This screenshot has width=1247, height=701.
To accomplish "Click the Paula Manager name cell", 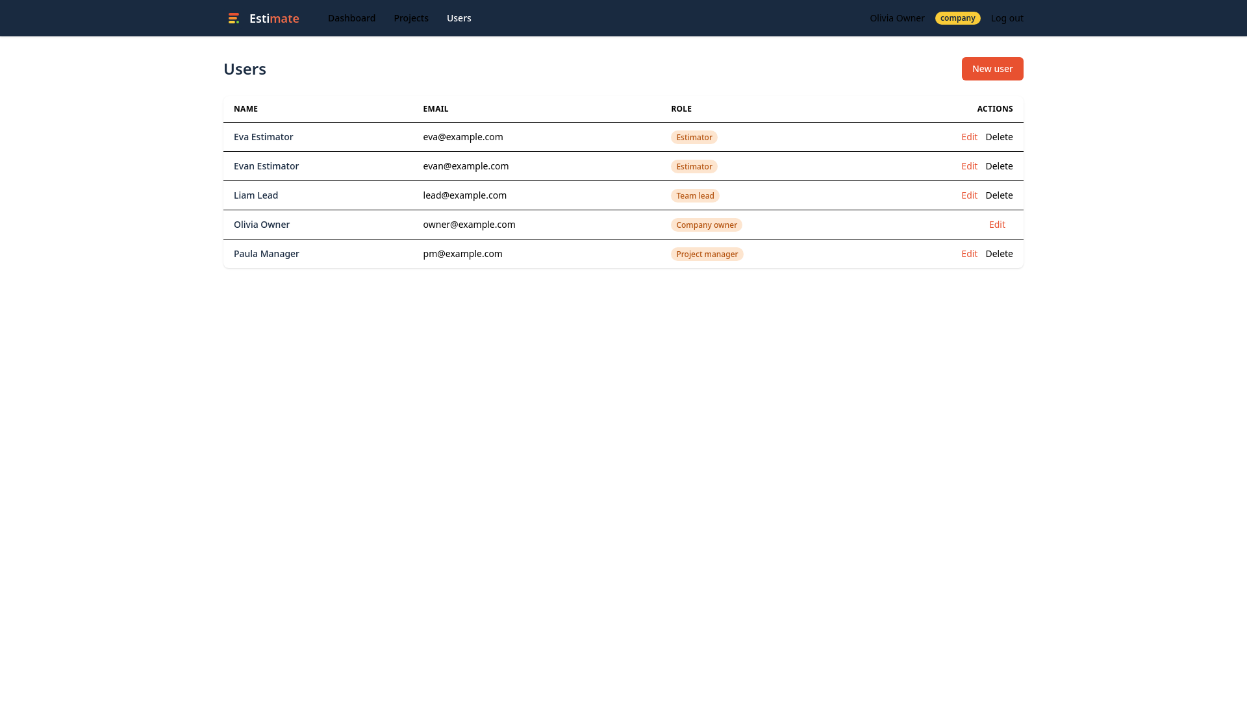I will coord(266,254).
